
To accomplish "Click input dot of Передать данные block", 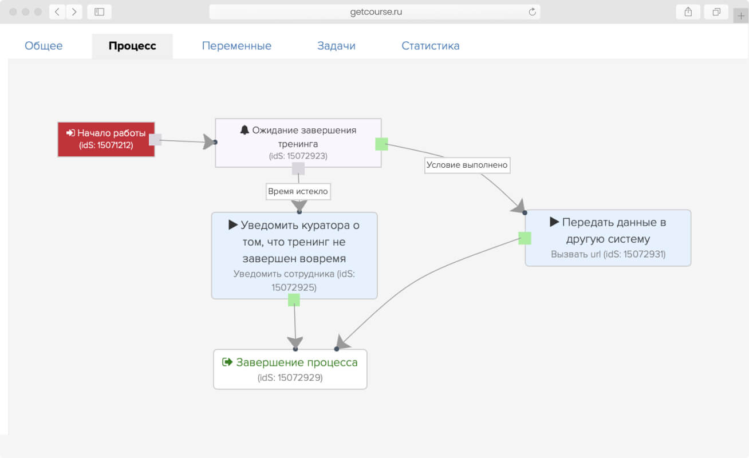I will coord(525,212).
